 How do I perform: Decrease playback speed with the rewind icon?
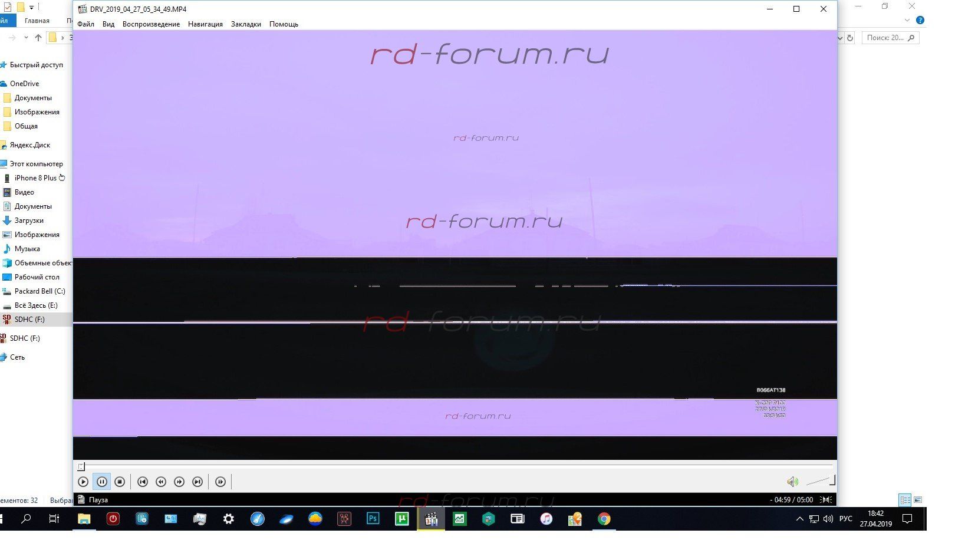[x=161, y=482]
